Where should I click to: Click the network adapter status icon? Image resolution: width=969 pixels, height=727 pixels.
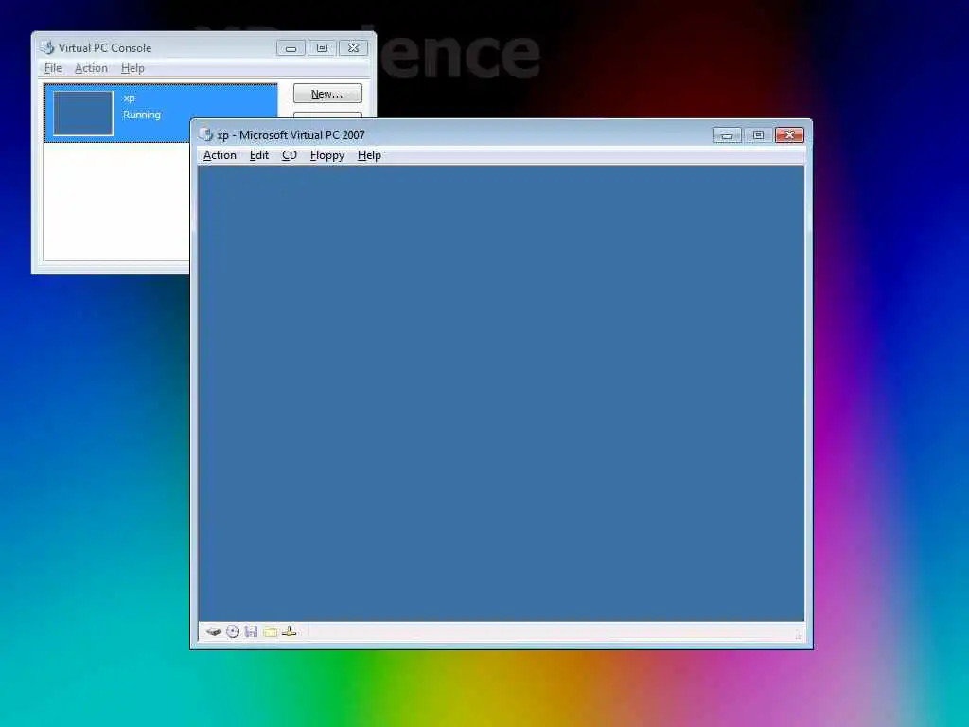(290, 631)
